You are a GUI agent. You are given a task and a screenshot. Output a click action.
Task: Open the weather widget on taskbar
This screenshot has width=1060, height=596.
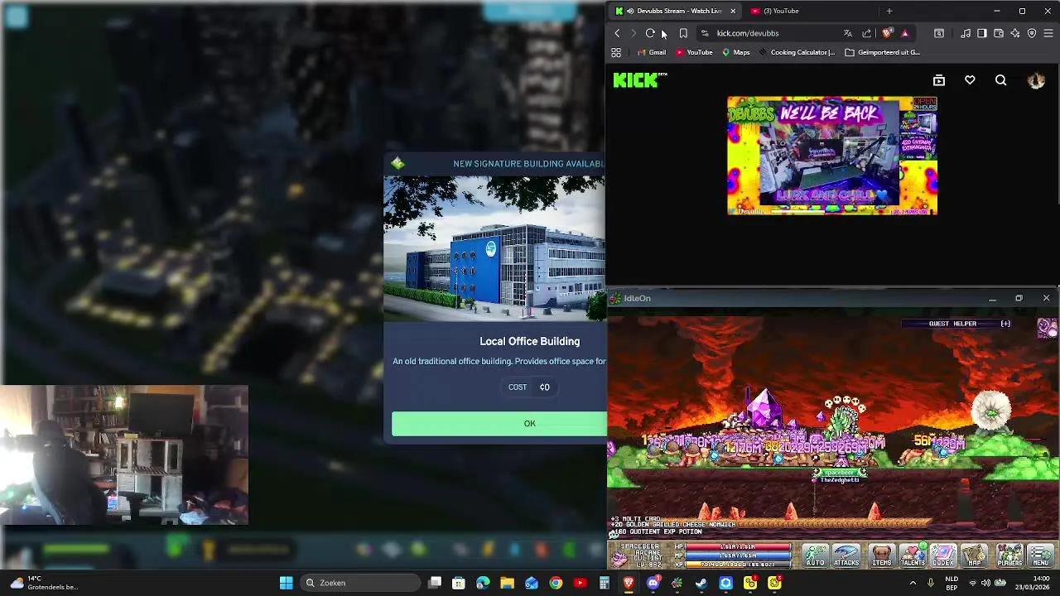[43, 583]
